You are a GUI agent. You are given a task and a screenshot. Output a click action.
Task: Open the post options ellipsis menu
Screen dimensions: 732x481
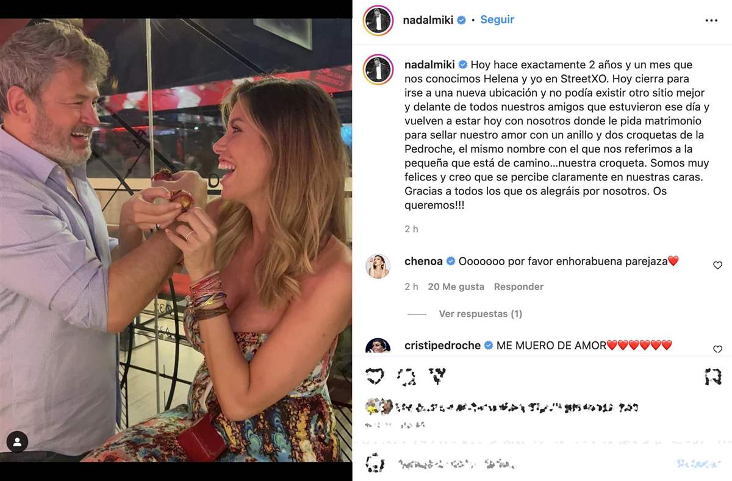click(x=712, y=20)
